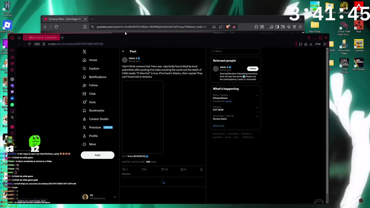370x208 pixels.
Task: Click Brave Shields lion icon
Action: (x=228, y=27)
